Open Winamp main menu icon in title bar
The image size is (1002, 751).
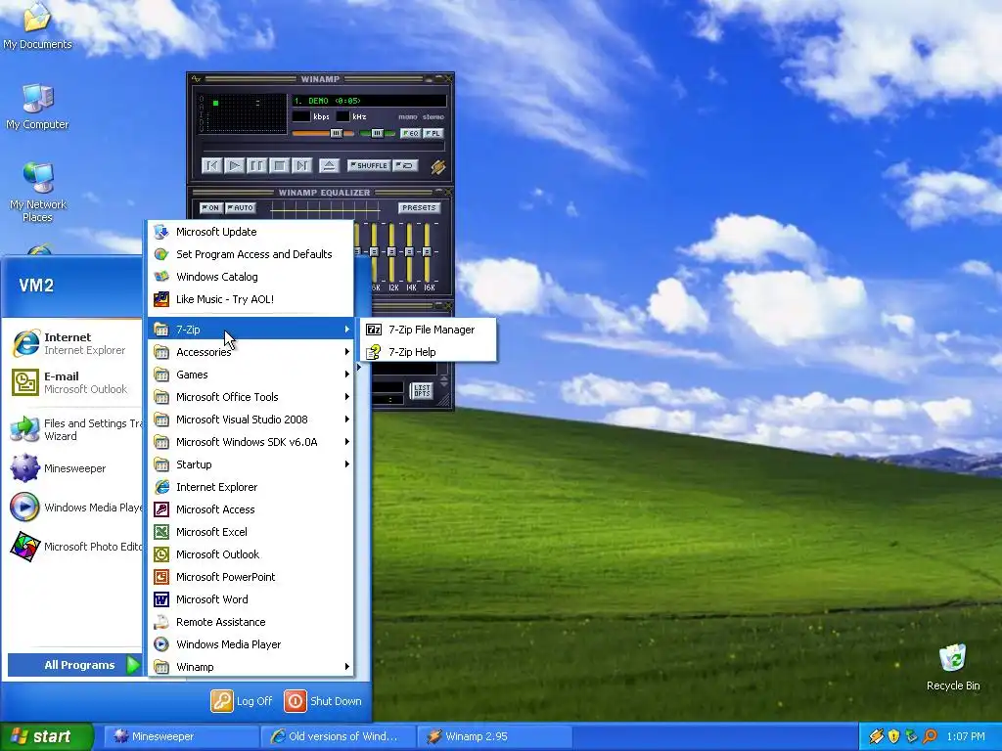(x=196, y=79)
